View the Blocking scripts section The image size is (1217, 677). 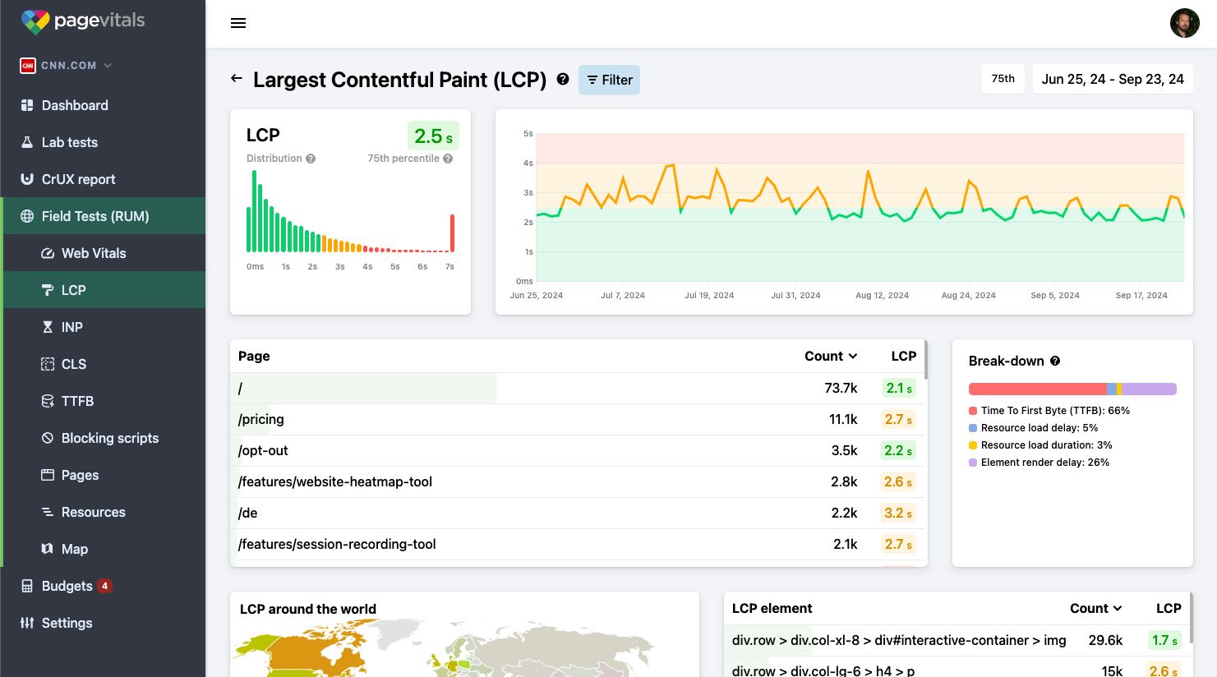pos(110,438)
